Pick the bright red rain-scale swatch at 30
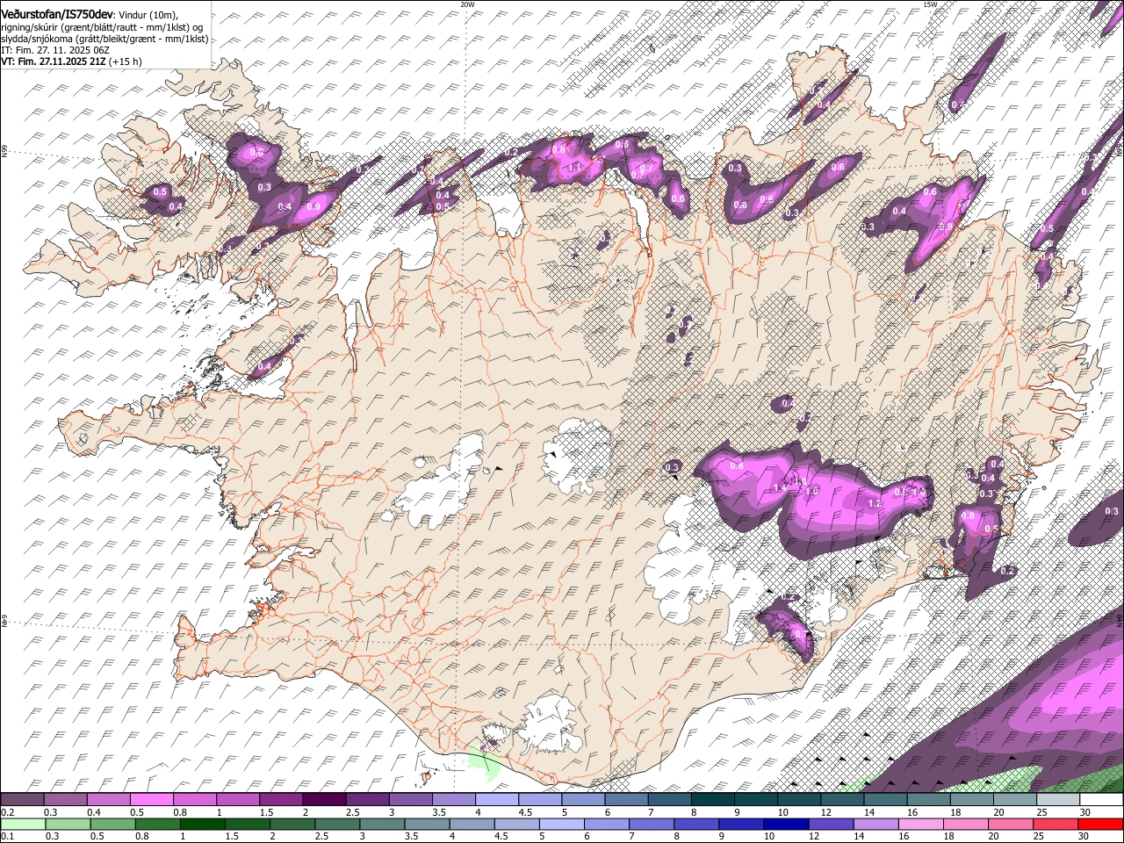Screen dimensions: 1124x843 coord(1100,824)
